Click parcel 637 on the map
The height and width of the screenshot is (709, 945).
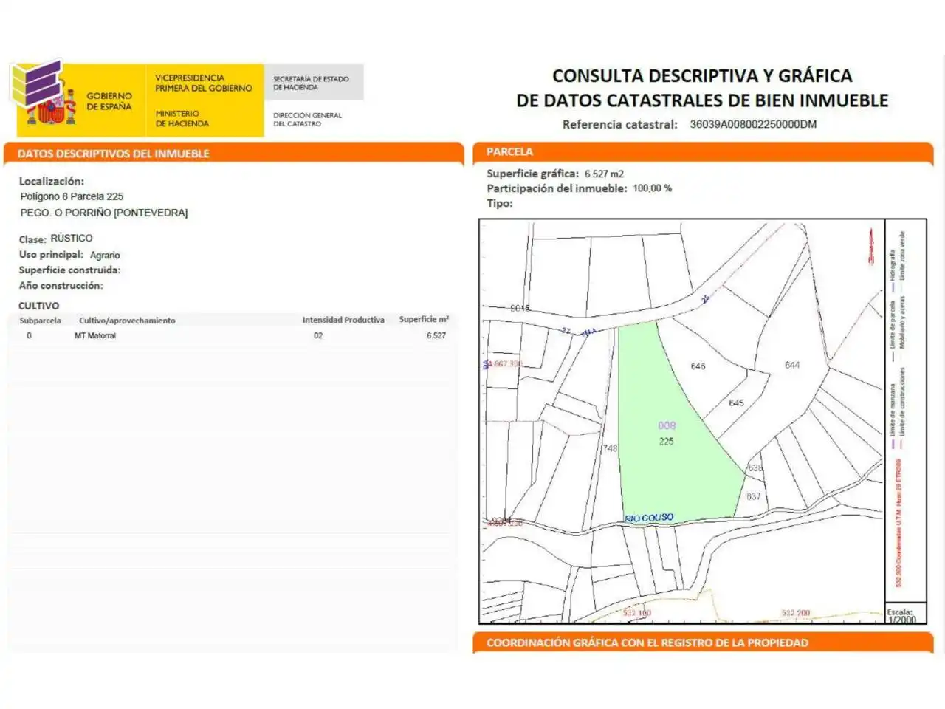click(x=753, y=496)
